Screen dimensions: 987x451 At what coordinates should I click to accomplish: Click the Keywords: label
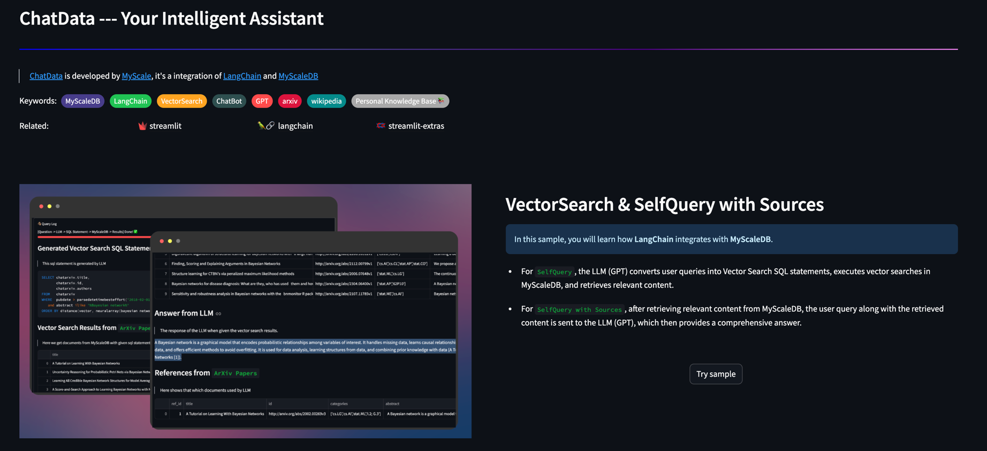[x=38, y=101]
